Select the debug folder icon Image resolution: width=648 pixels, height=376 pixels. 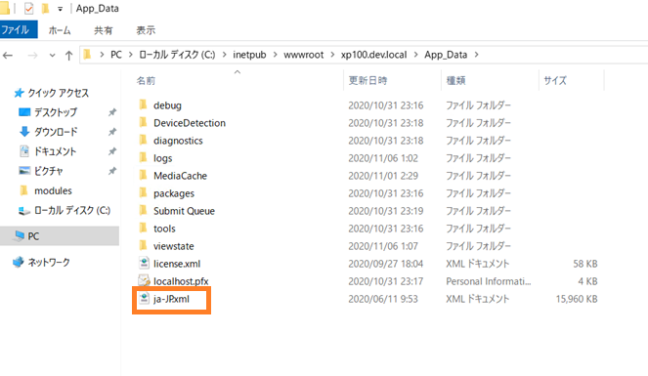(143, 104)
